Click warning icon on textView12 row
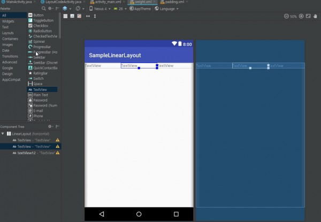Screen dimensions: 321x222 point(58,153)
